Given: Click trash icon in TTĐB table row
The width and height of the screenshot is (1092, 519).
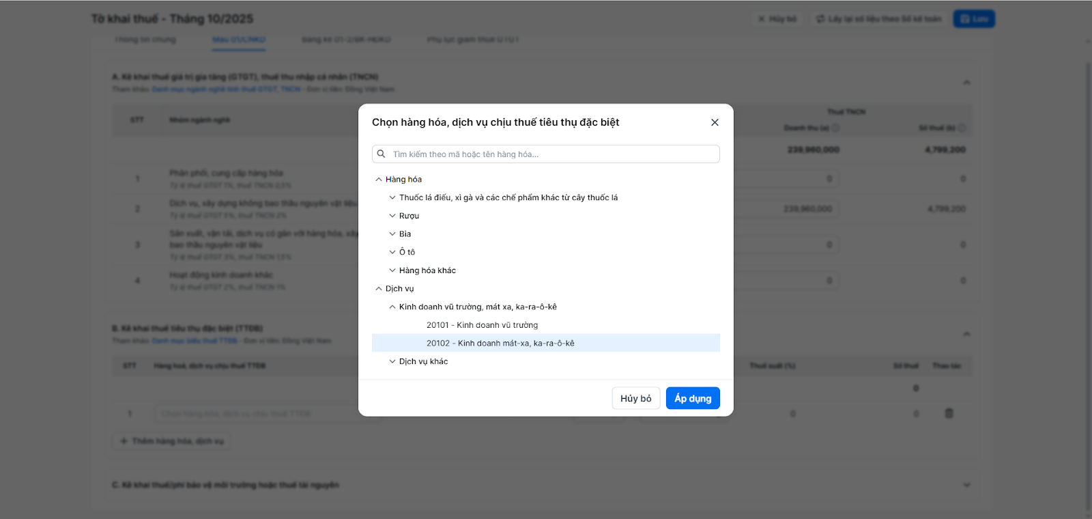Looking at the screenshot, I should pos(949,413).
